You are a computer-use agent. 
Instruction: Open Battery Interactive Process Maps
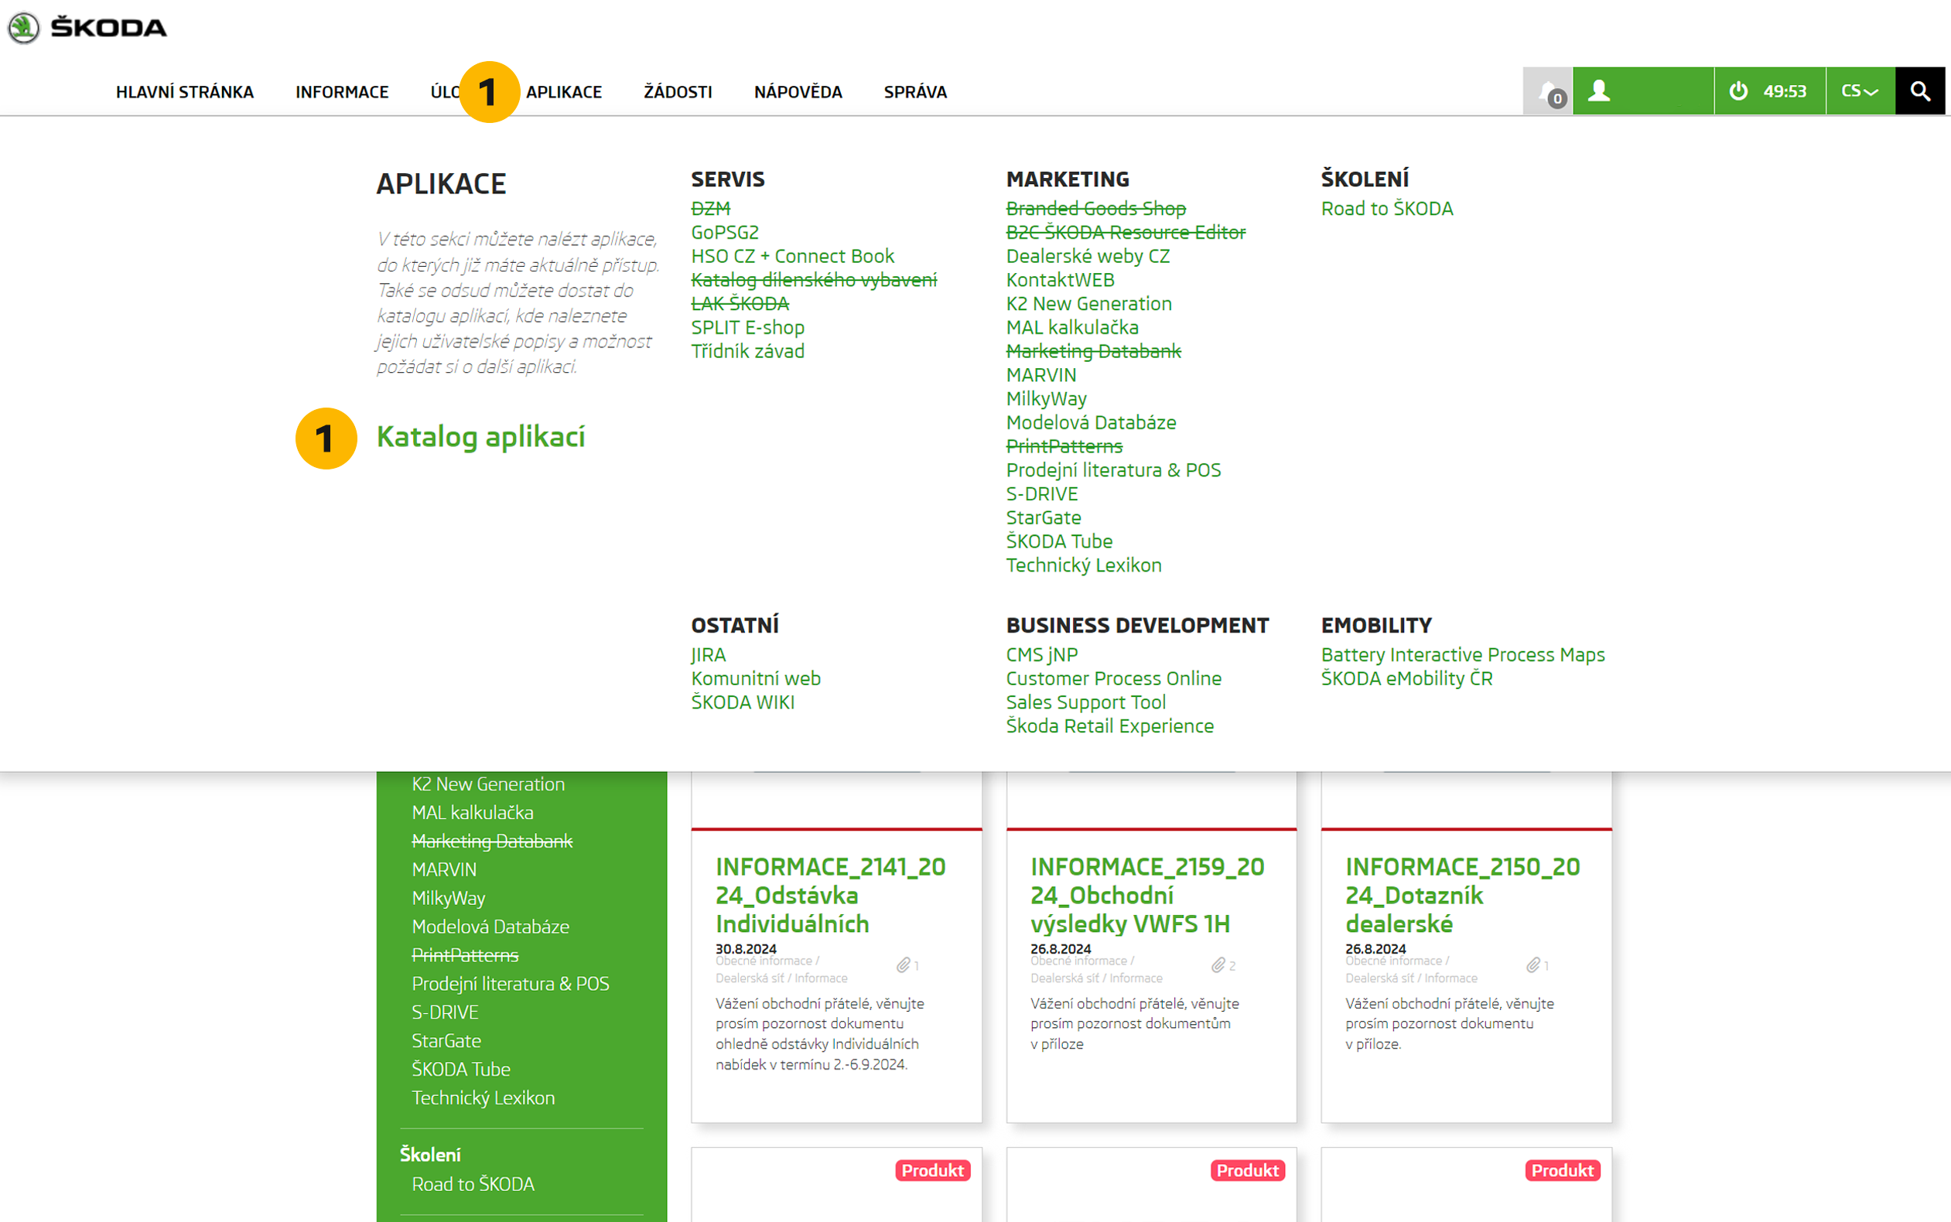point(1463,655)
